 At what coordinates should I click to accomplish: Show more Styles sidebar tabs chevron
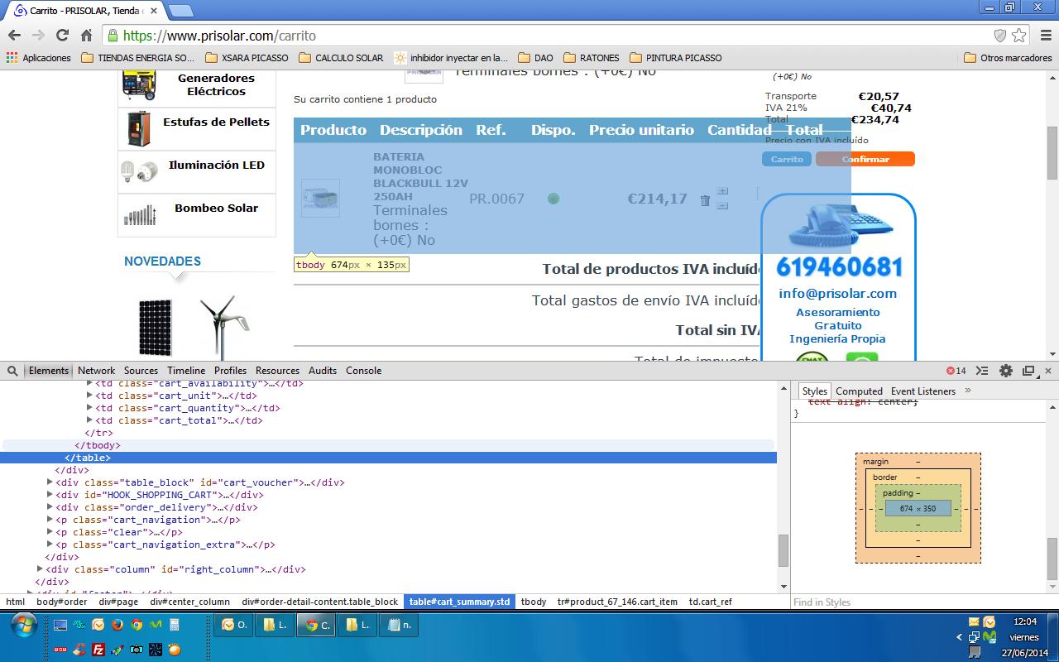(x=968, y=391)
